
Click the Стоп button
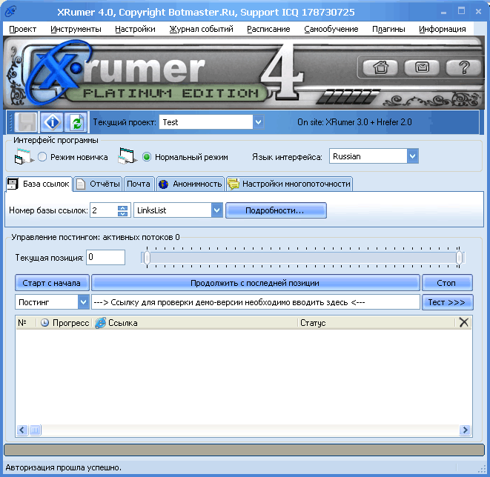447,283
